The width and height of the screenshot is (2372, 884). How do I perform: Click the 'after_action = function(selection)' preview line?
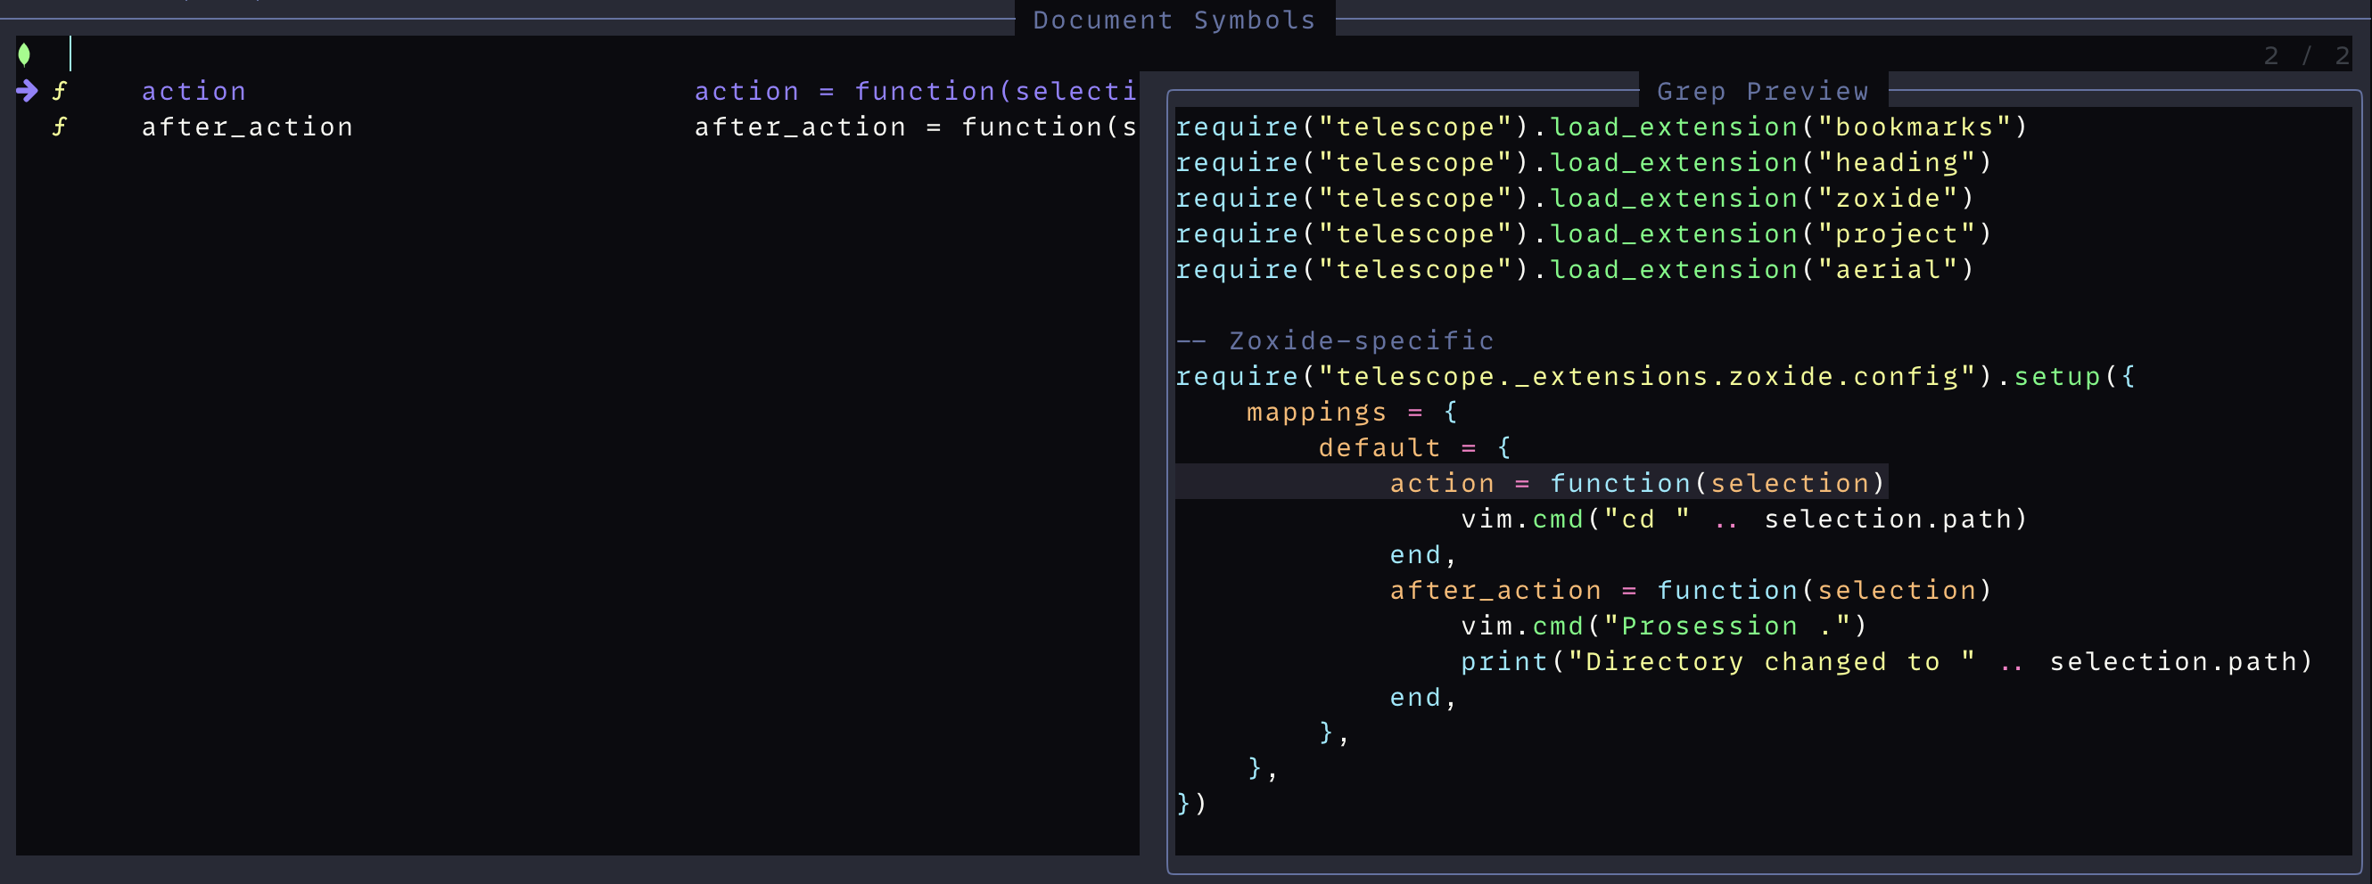(x=1692, y=591)
